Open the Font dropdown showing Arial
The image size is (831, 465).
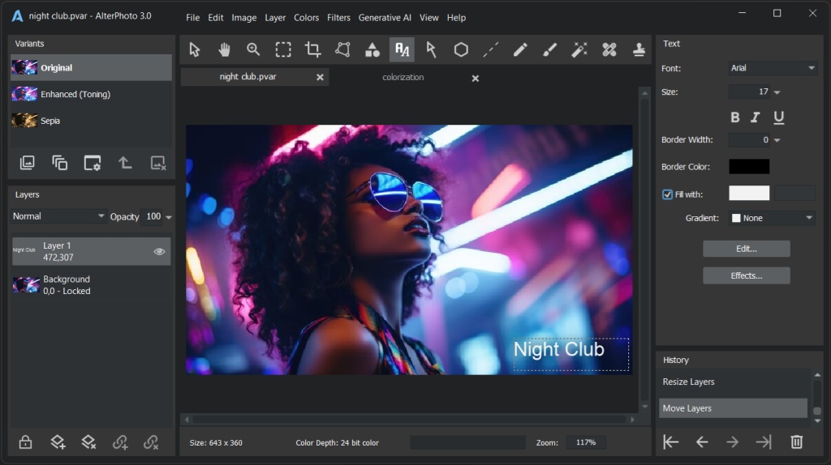(x=772, y=69)
